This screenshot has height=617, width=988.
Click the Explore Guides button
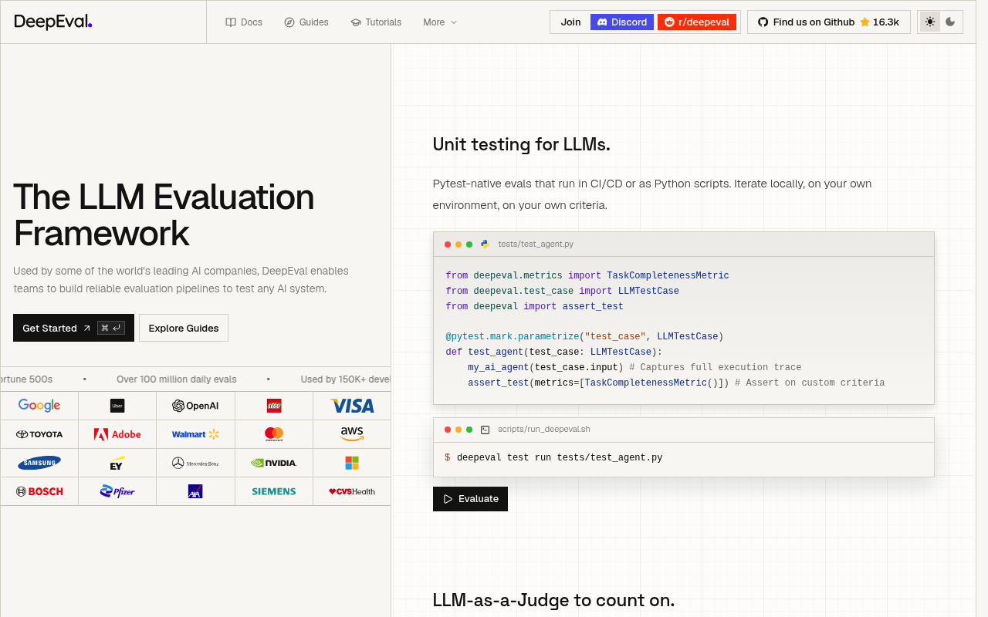point(184,328)
